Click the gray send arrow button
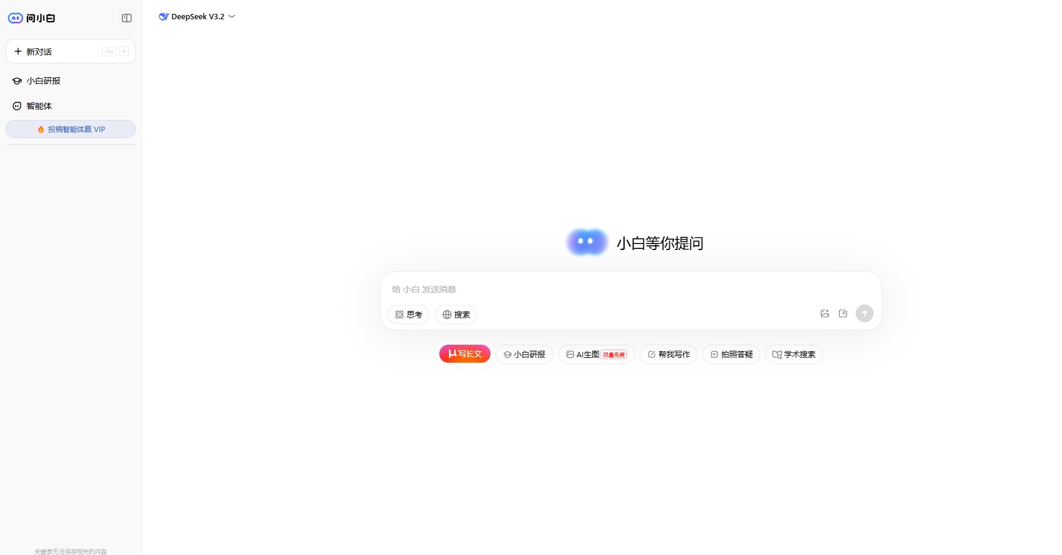Screen dimensions: 1062x555 [864, 313]
